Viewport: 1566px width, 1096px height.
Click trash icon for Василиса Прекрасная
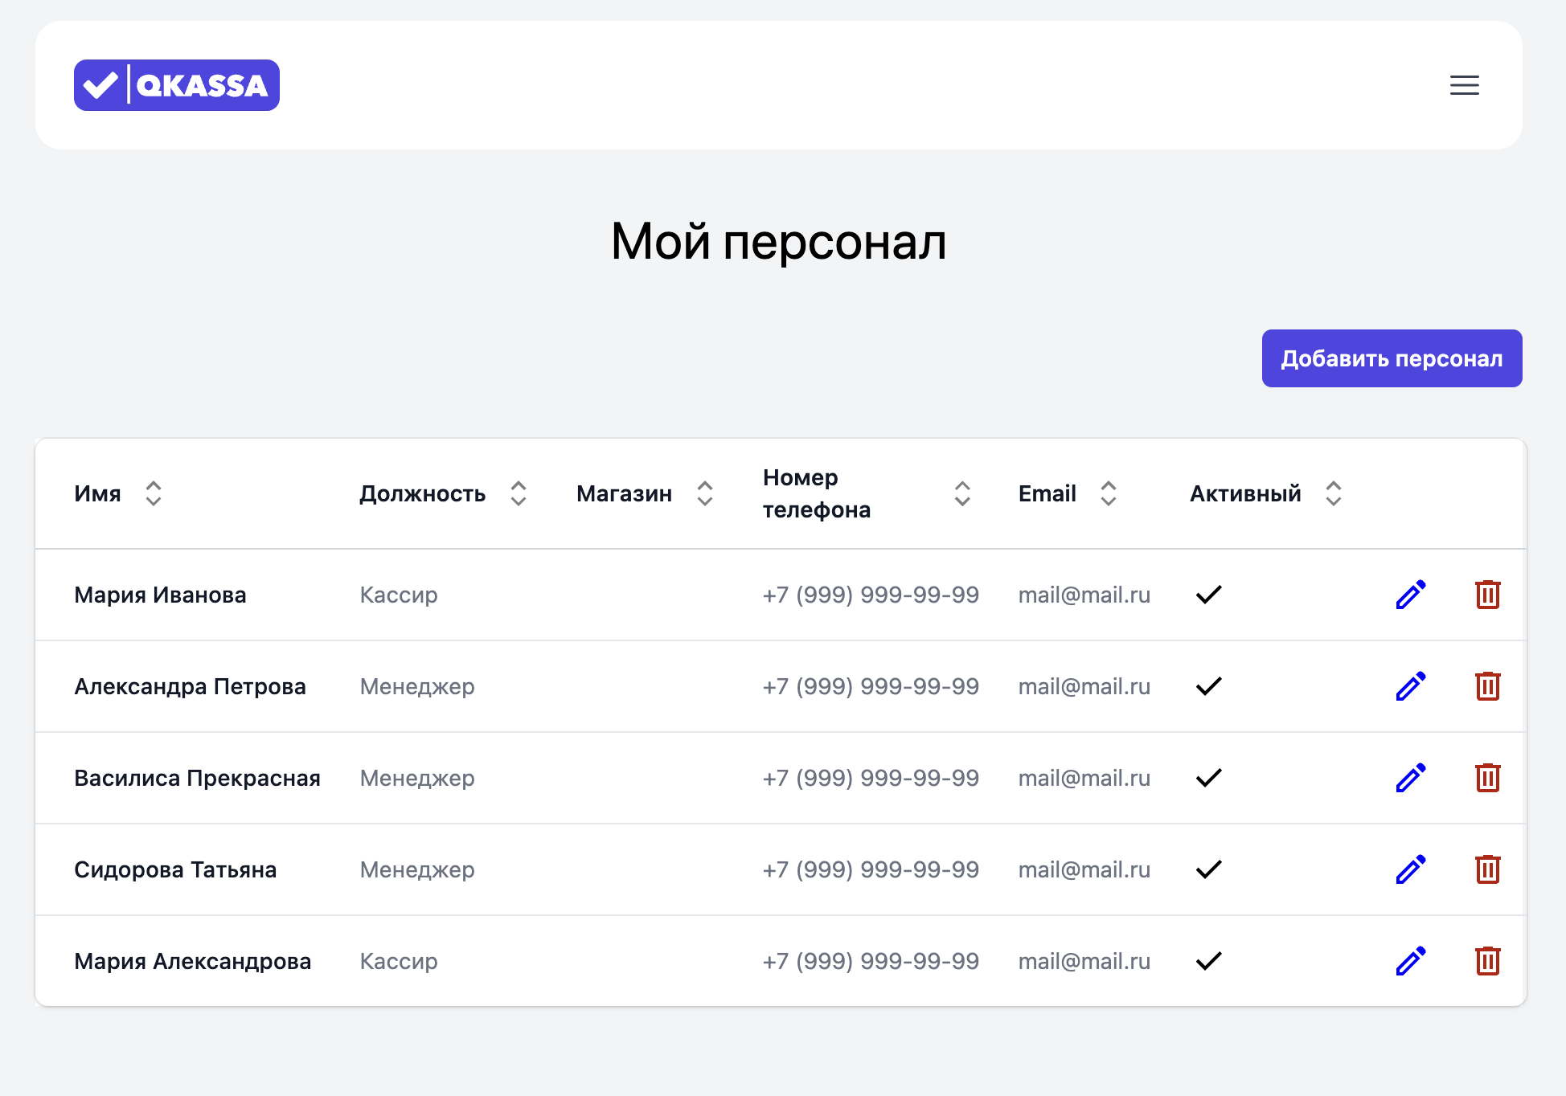click(1487, 778)
